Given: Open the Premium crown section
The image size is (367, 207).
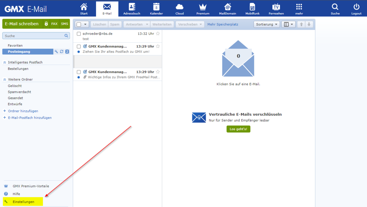Looking at the screenshot, I should pos(203,9).
